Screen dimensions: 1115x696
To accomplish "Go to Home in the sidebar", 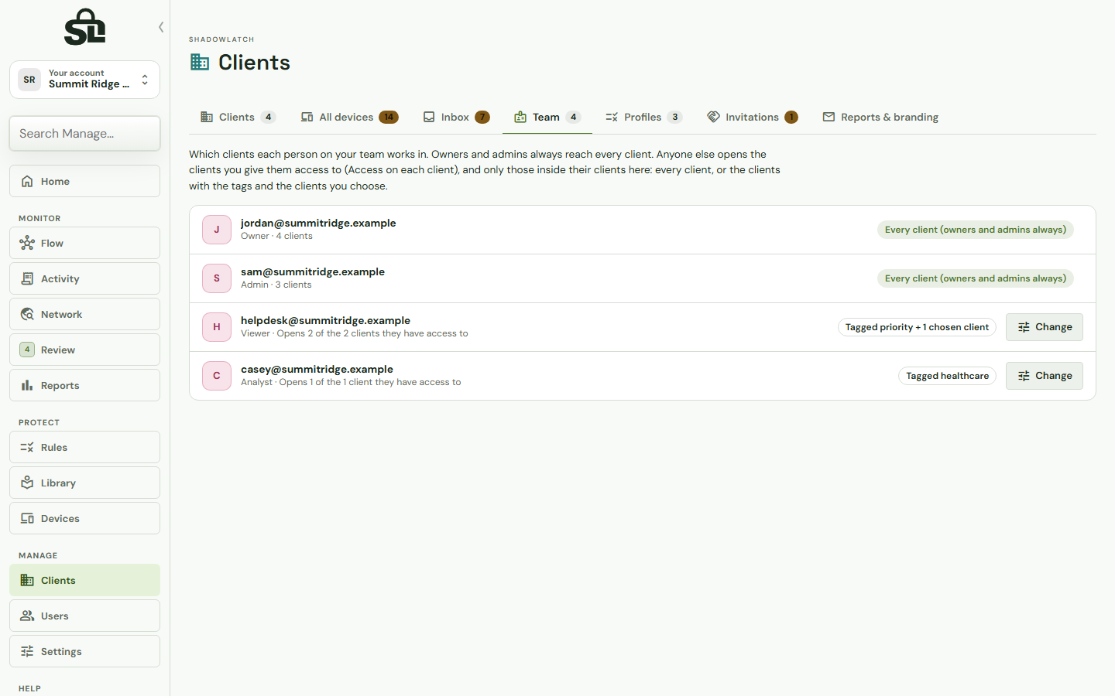I will (84, 181).
